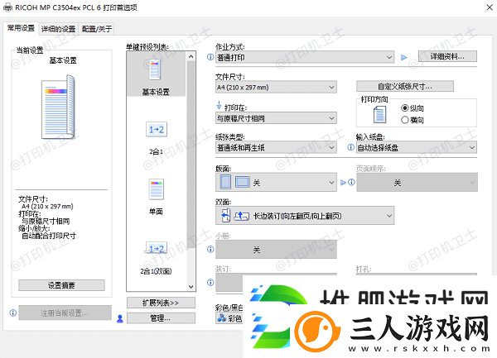Click preset list scrollbar up arrow
The image size is (497, 358).
tap(191, 56)
